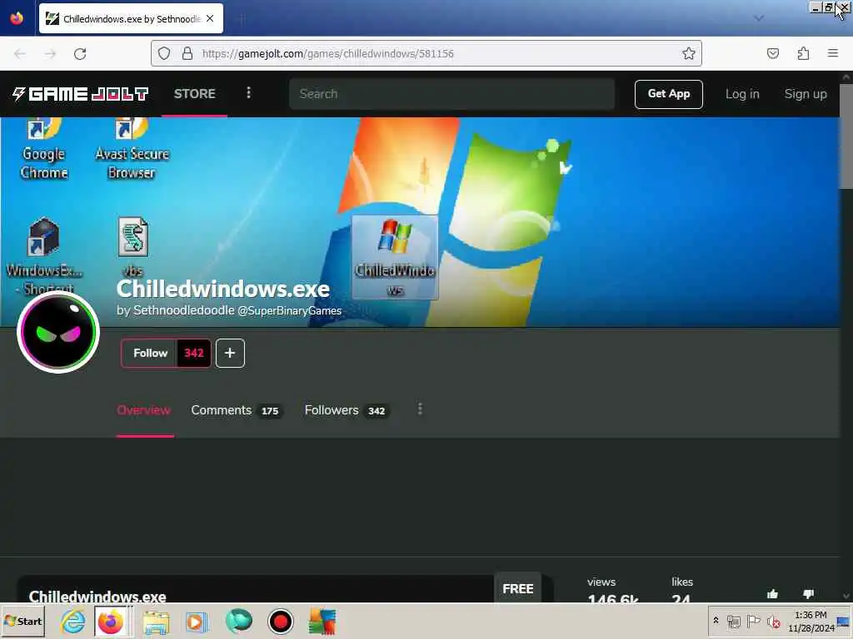Screen dimensions: 853x639
Task: Click the FREE price label
Action: [x=517, y=588]
